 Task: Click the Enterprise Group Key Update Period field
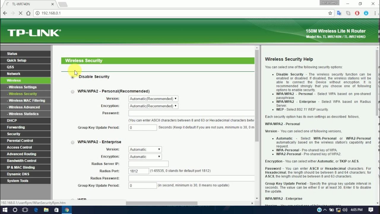tap(142, 185)
